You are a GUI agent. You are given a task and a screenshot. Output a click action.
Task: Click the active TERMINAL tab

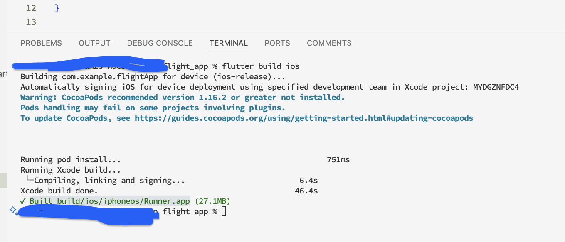[x=228, y=43]
